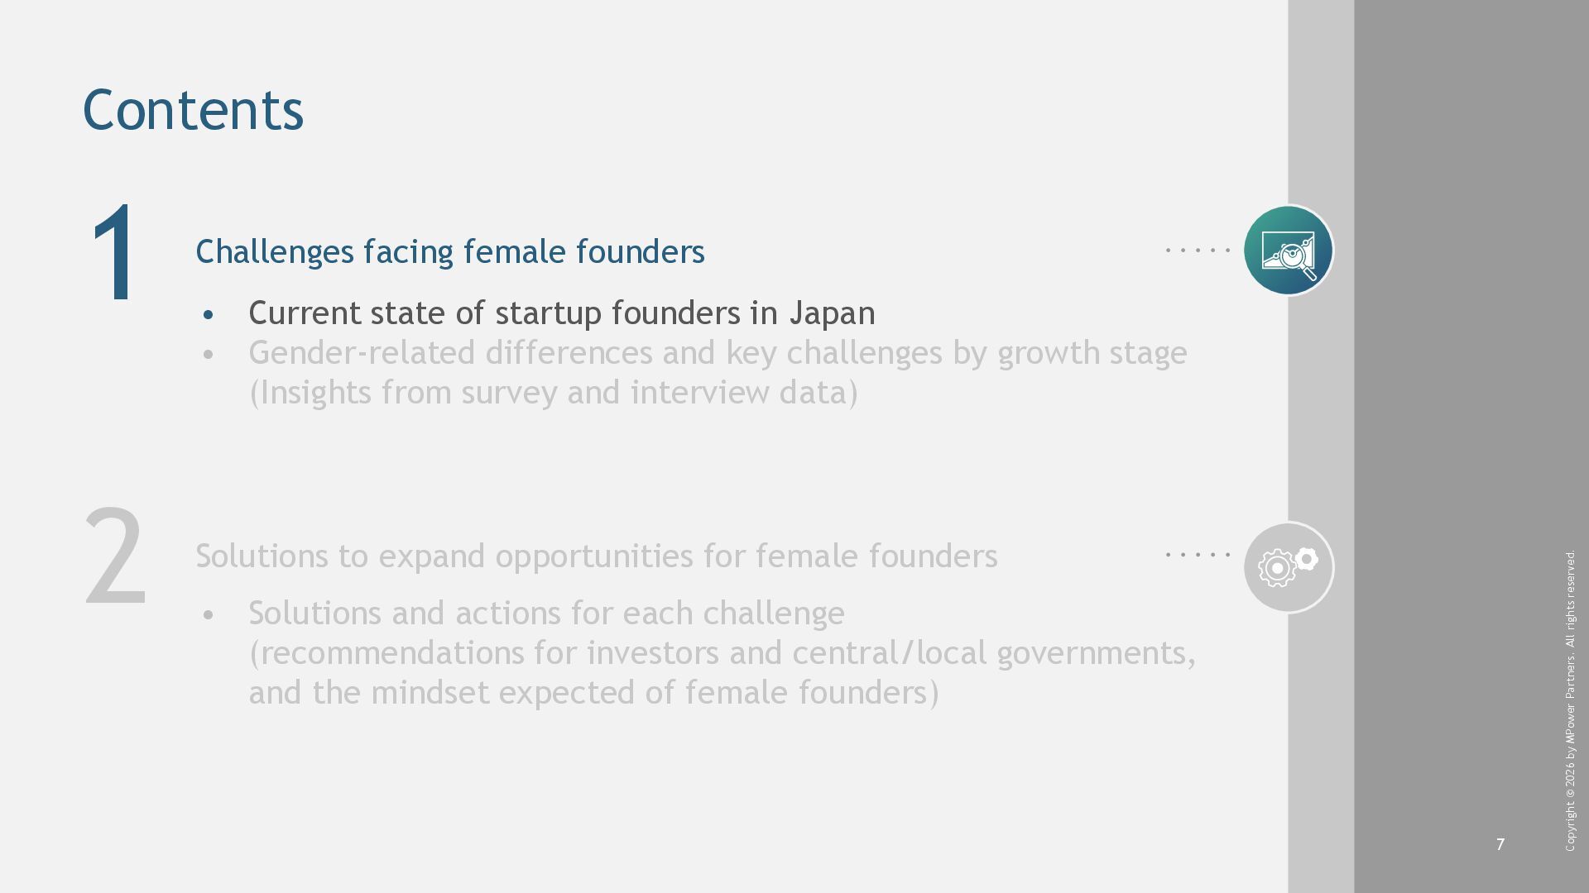
Task: Open Solutions to expand opportunities heading
Action: [x=596, y=556]
